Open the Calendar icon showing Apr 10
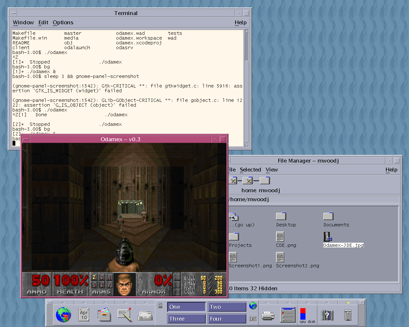This screenshot has width=409, height=327. (x=84, y=315)
